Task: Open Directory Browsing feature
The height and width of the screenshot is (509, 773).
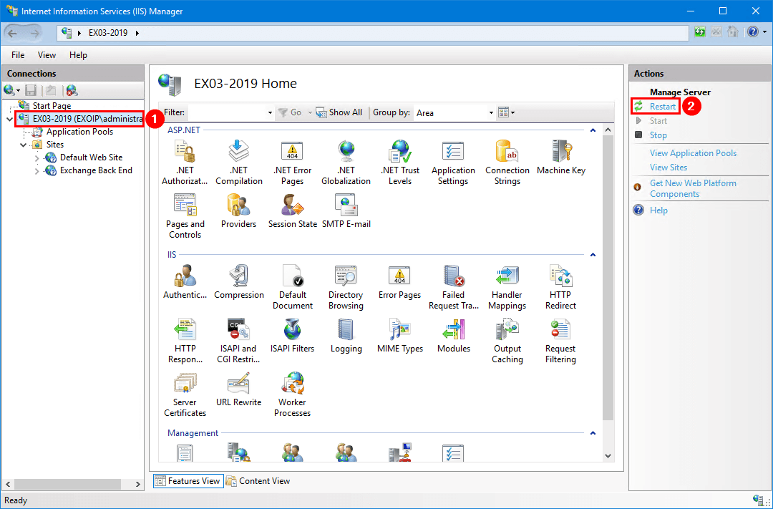Action: pos(346,286)
